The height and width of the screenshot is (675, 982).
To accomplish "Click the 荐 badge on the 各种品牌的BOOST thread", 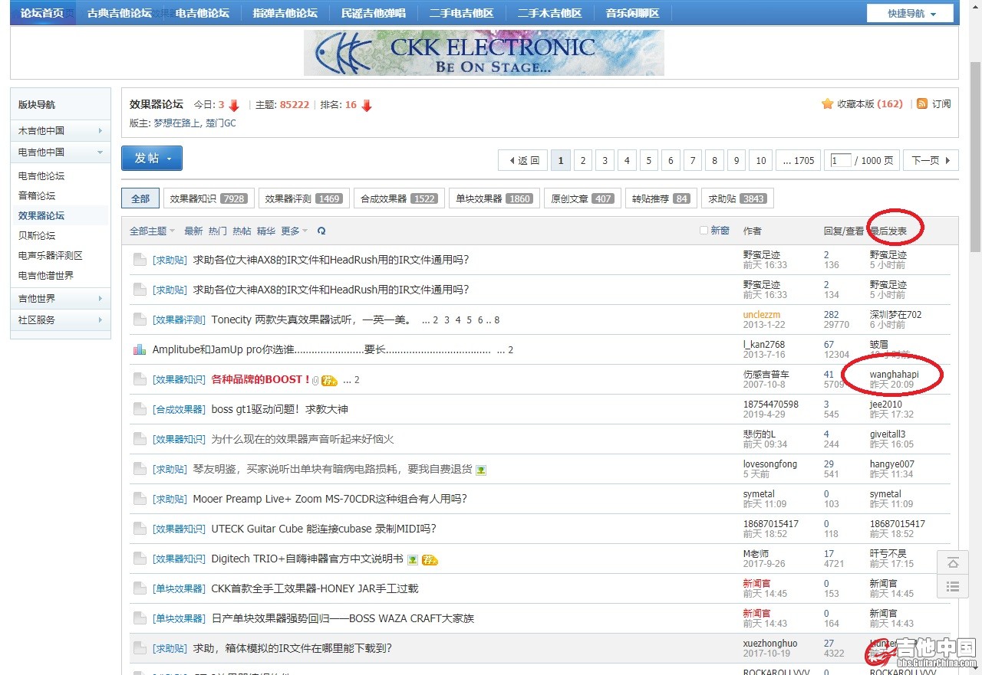I will [329, 380].
